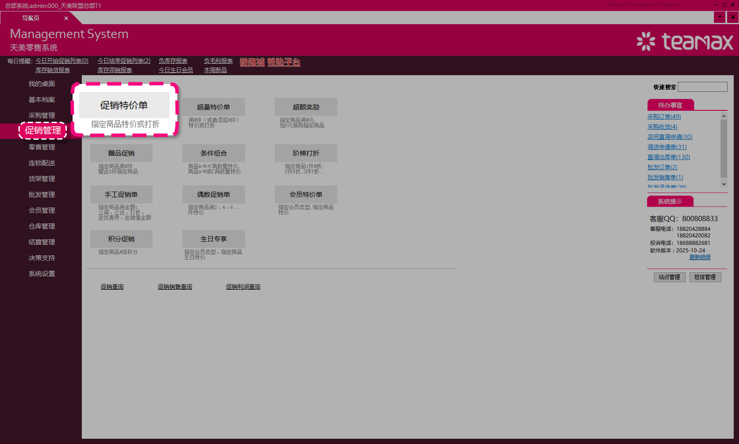Open the tab list dropdown arrow
The width and height of the screenshot is (739, 444).
point(720,17)
